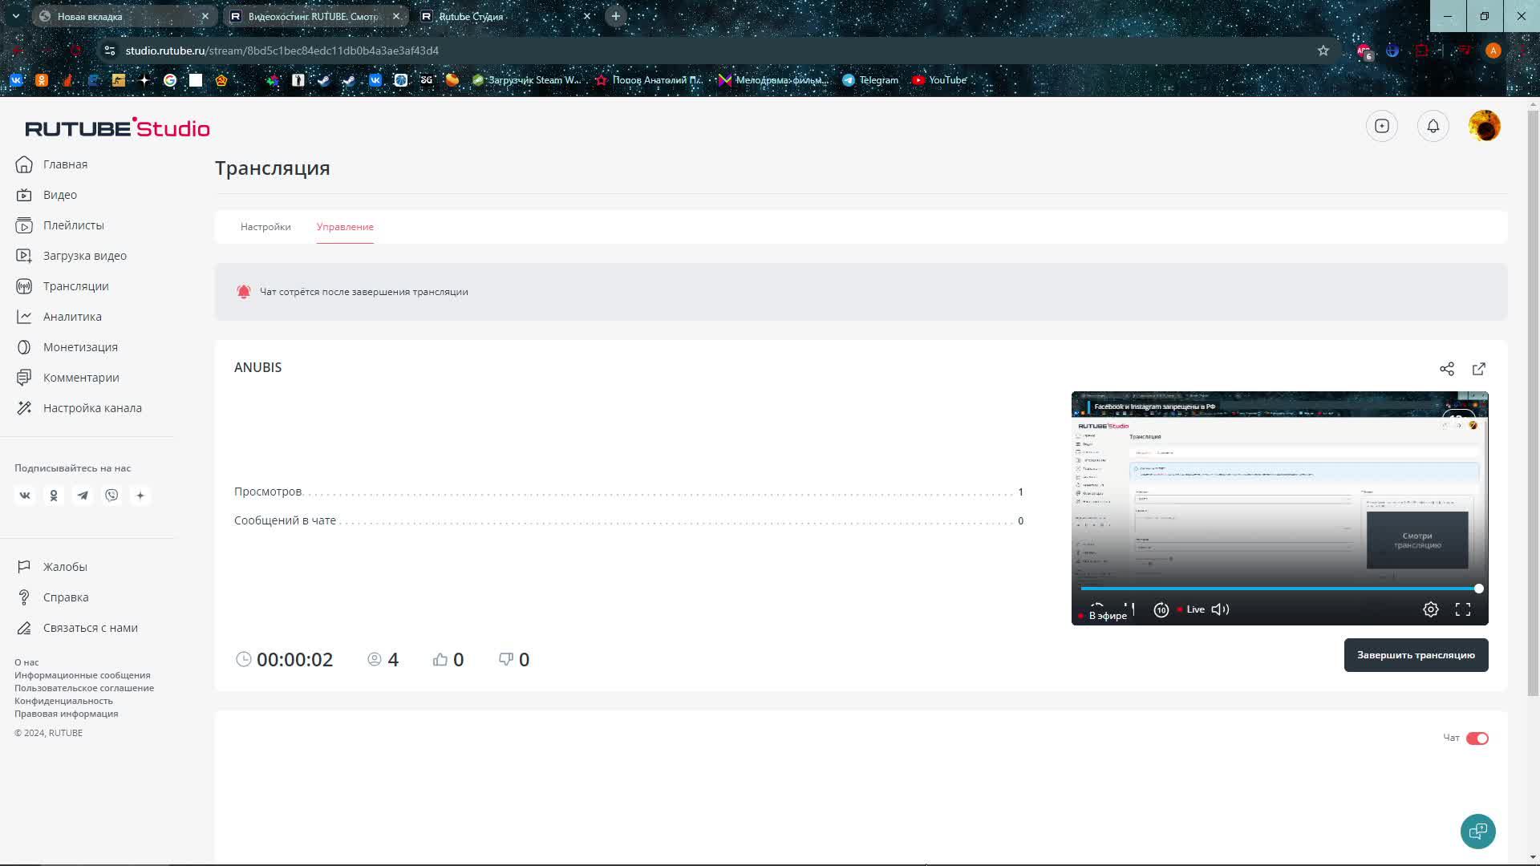Screen dimensions: 1540x866
Task: Click Завершить трансляцию button
Action: pos(1416,655)
